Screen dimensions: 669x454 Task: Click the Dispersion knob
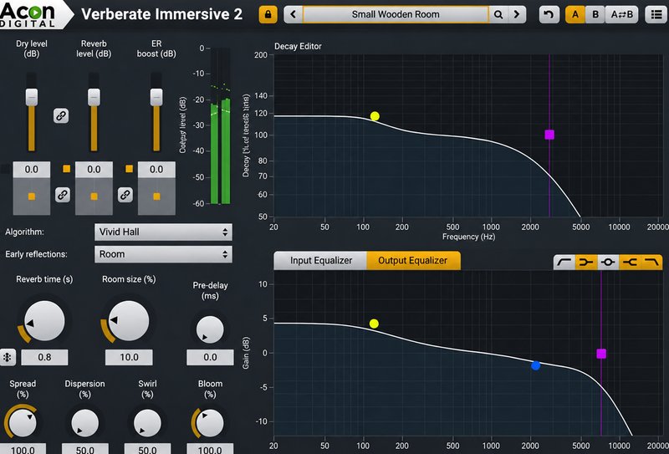coord(85,424)
